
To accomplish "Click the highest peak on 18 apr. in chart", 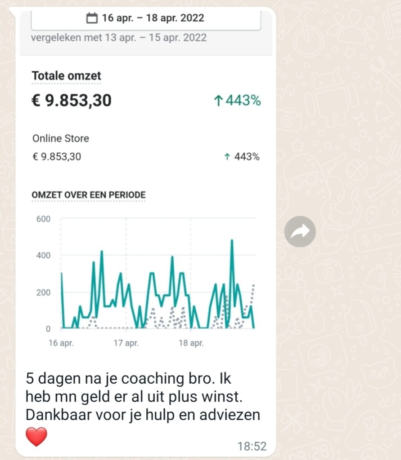I will 232,241.
